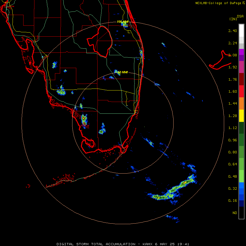Screen dimensions: 246x246
Task: Select the bright magenta legend swatch
Action: coord(241,52)
